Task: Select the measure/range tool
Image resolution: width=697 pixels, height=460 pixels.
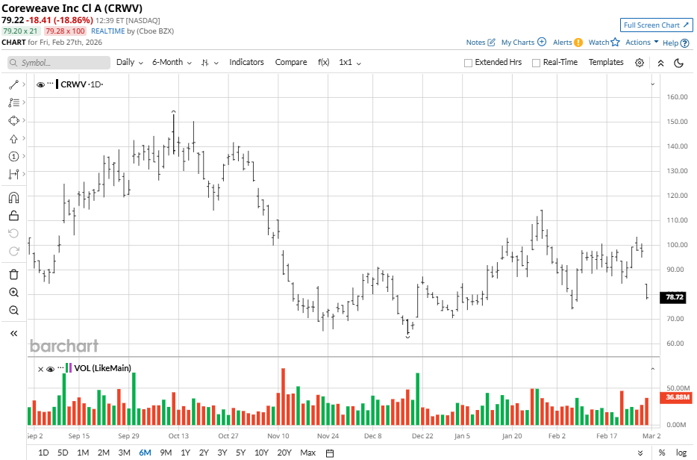Action: pyautogui.click(x=13, y=174)
